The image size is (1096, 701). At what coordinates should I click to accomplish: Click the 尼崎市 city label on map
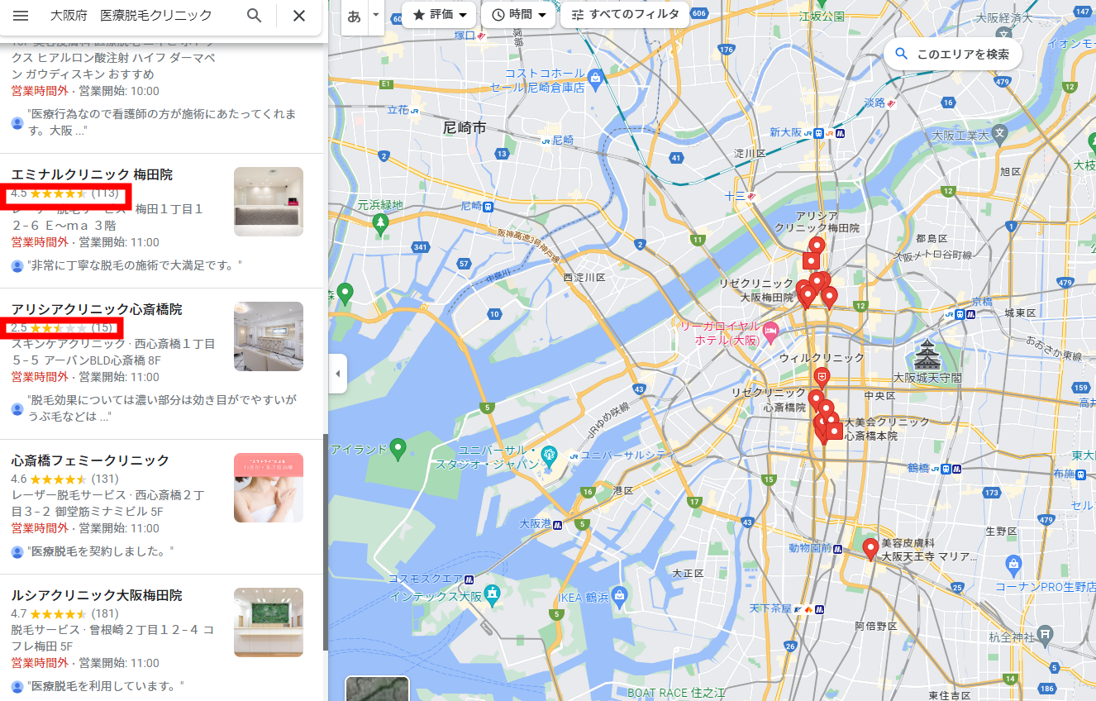pyautogui.click(x=465, y=127)
